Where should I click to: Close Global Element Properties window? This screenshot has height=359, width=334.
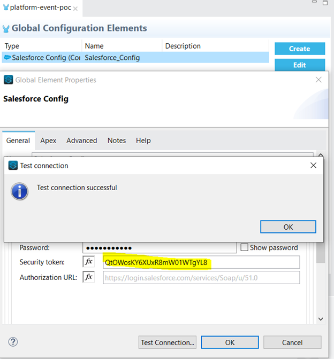coord(318,80)
